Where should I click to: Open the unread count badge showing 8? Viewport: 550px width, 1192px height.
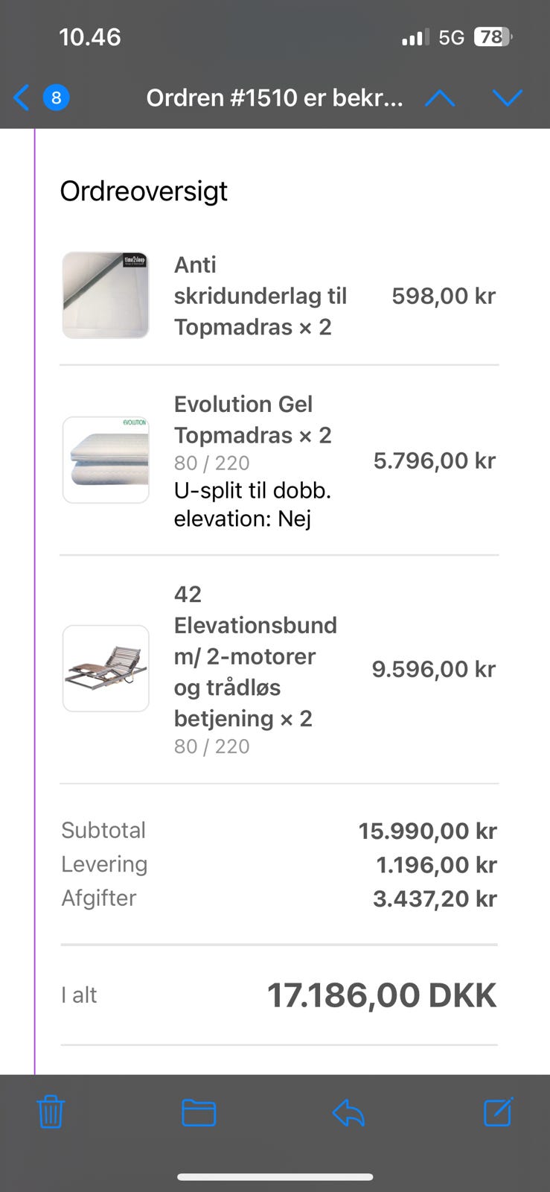[x=56, y=98]
